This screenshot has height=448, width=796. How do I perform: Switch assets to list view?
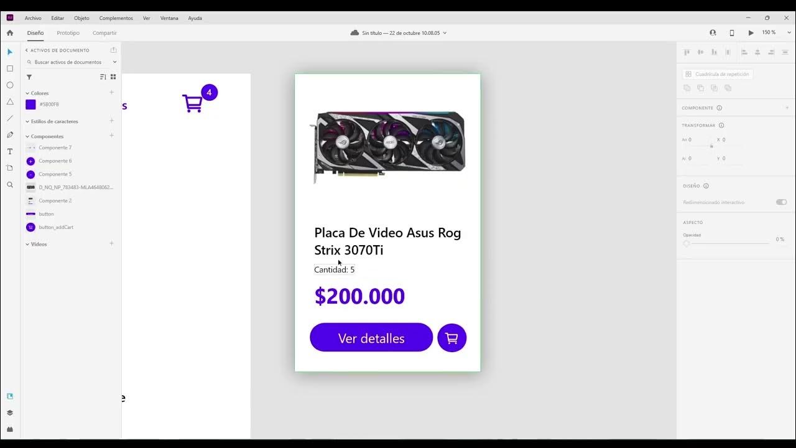click(x=103, y=77)
